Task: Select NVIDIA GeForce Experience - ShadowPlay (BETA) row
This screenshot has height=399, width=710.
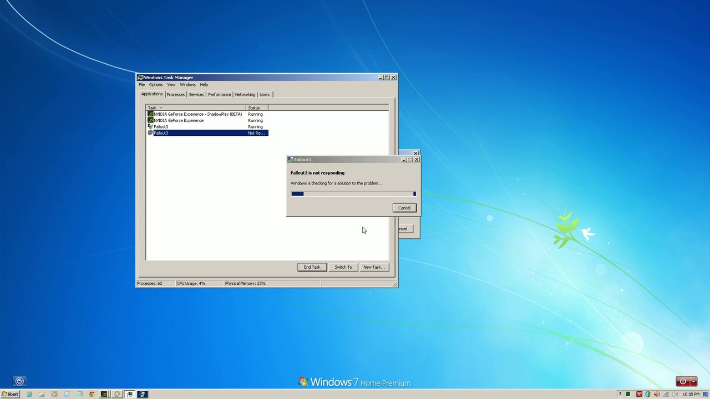Action: pos(207,114)
